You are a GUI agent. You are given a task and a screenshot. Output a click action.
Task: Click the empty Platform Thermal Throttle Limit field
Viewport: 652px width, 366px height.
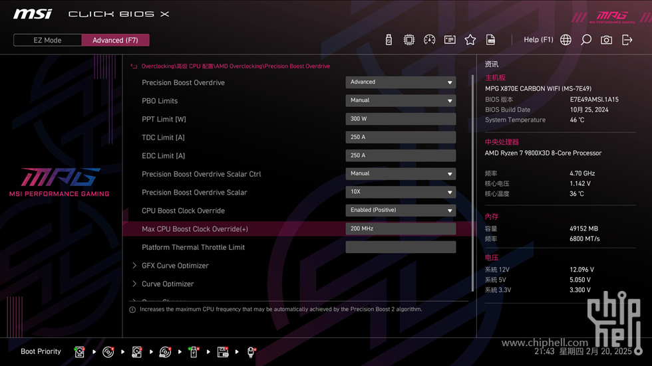(x=401, y=247)
